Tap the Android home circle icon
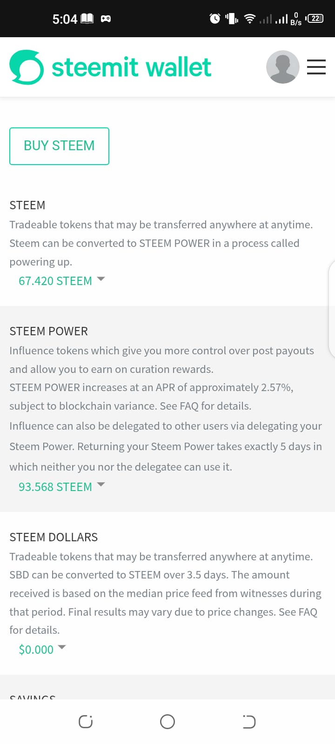The width and height of the screenshot is (335, 744). coord(167,722)
